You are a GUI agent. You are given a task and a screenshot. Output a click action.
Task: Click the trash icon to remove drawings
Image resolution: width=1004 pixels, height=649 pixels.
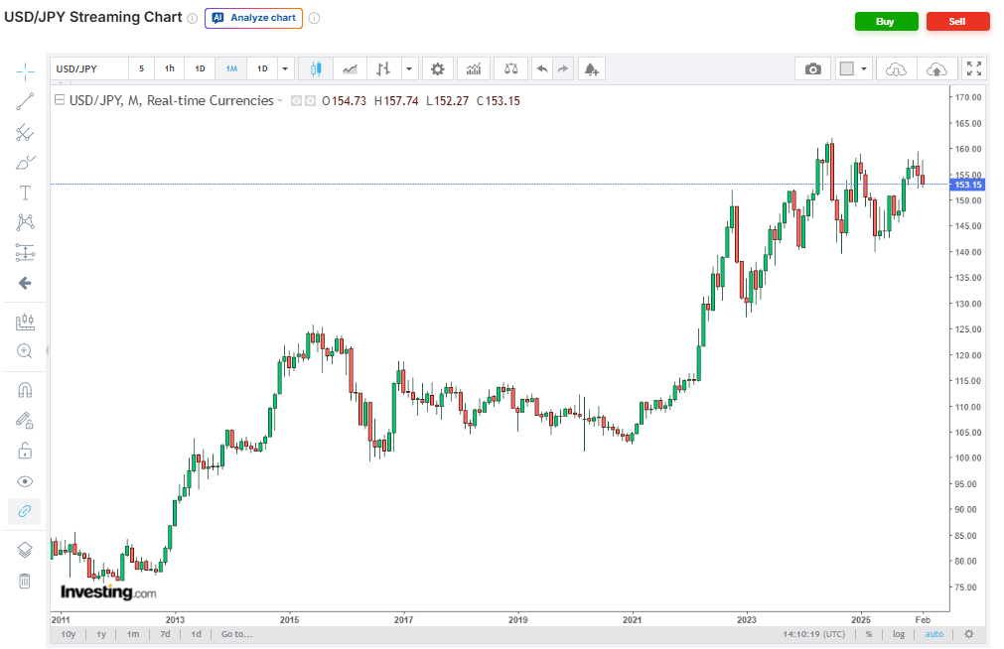(x=25, y=581)
